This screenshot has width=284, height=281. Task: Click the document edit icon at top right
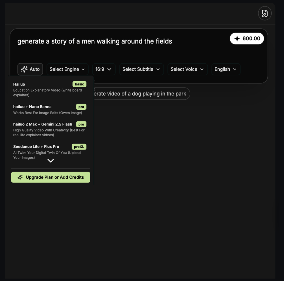[265, 13]
